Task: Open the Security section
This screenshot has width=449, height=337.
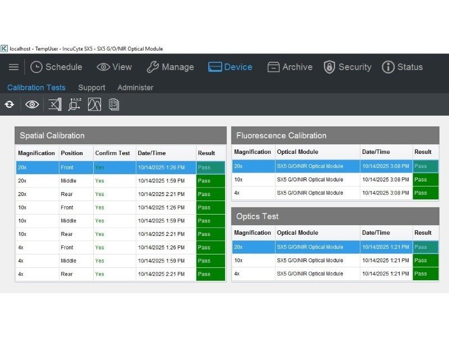Action: (347, 67)
